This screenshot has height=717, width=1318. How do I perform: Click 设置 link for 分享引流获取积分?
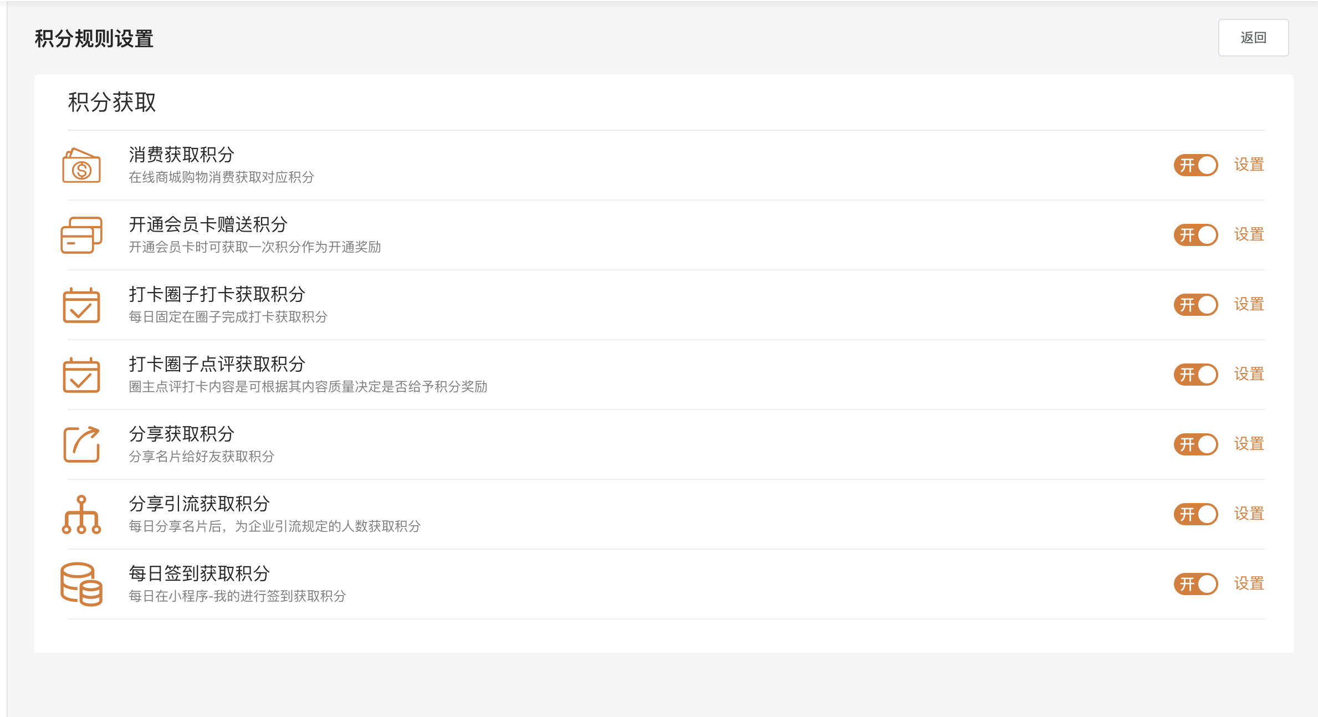pos(1249,514)
